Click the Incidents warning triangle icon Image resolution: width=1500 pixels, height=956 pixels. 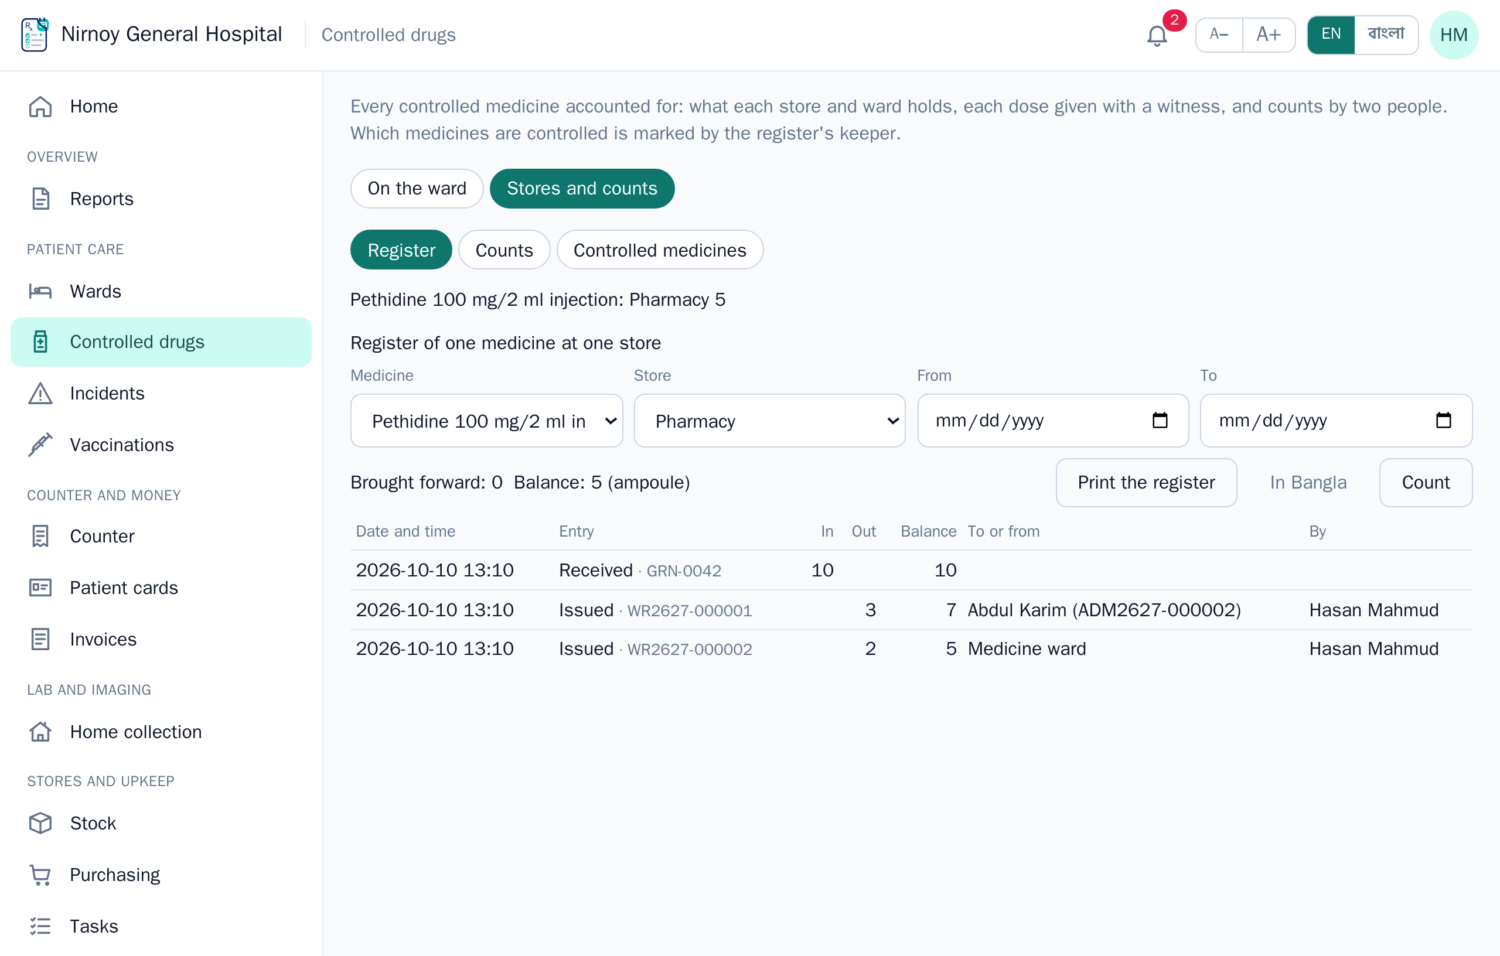click(x=40, y=394)
